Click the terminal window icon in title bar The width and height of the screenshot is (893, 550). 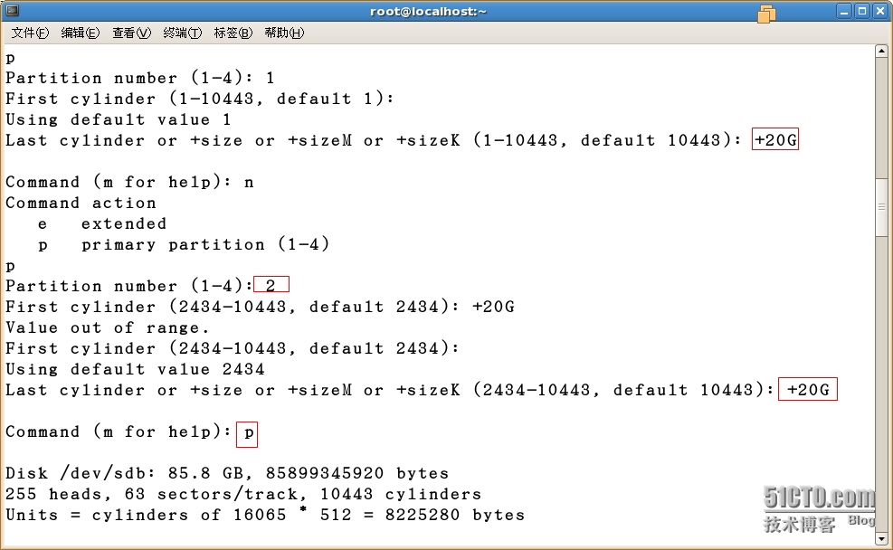(12, 10)
